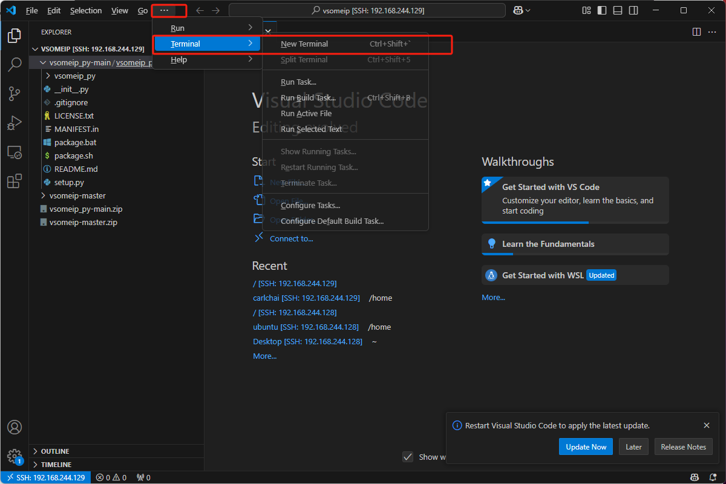Image resolution: width=726 pixels, height=484 pixels.
Task: Expand the Help submenu
Action: pyautogui.click(x=207, y=59)
